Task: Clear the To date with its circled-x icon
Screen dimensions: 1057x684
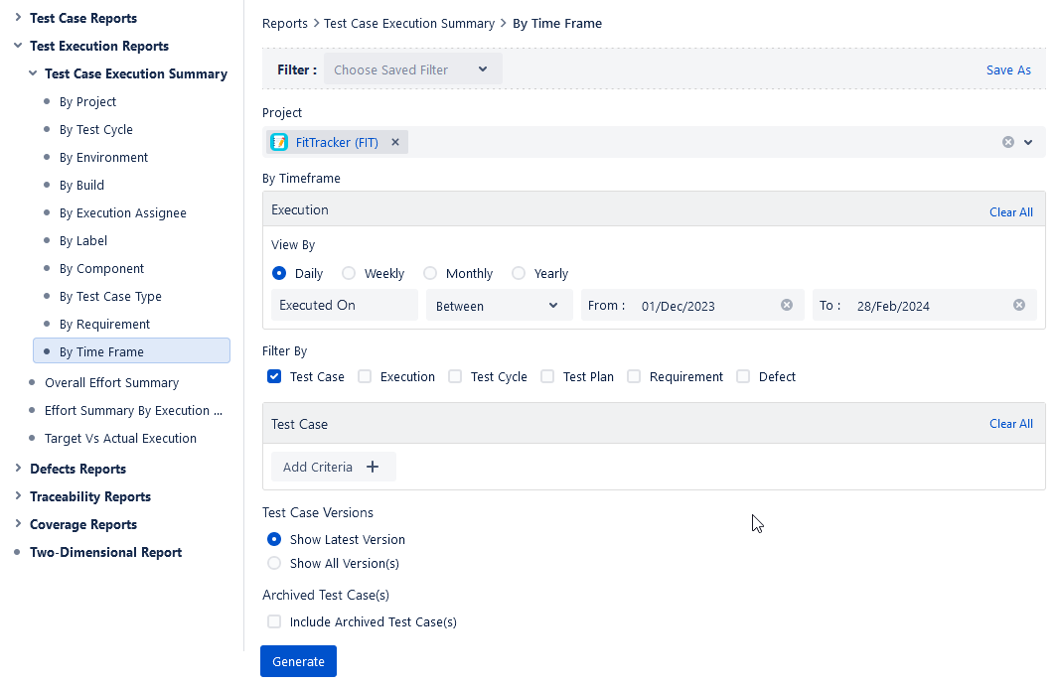Action: click(1018, 305)
